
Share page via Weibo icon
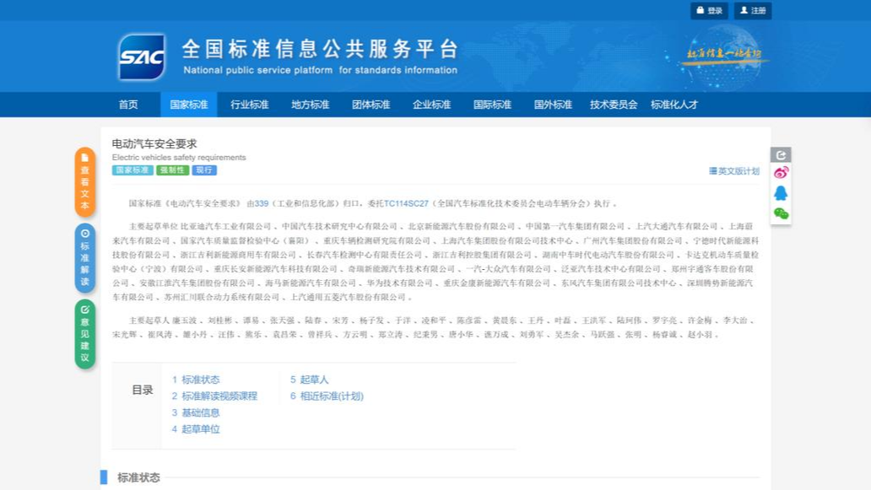tap(781, 173)
